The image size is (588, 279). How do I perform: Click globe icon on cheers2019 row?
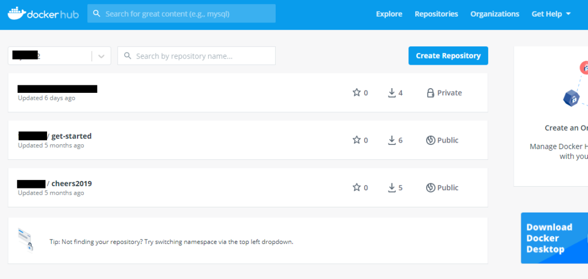[431, 188]
